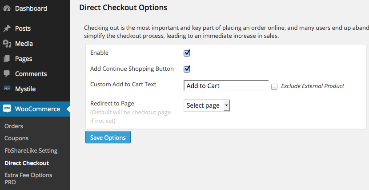Open the Posts menu label
Screen dimensions: 369x190
23,28
